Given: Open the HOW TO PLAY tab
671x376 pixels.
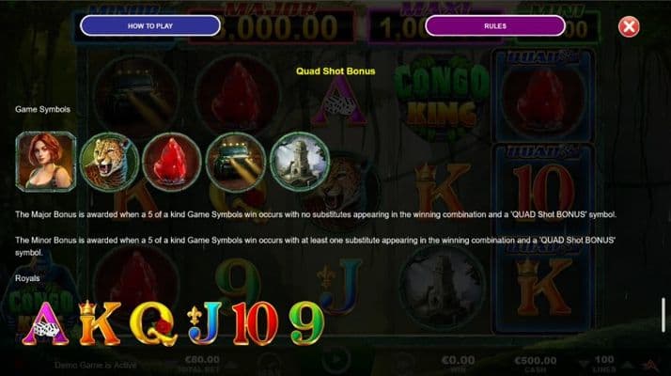Looking at the screenshot, I should click(x=149, y=25).
